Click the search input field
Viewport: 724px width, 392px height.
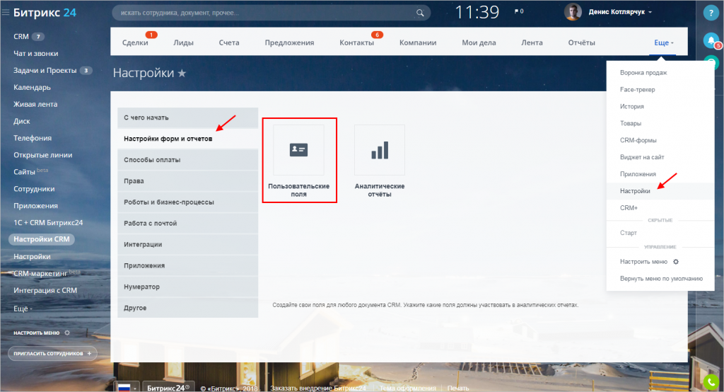[x=266, y=13]
